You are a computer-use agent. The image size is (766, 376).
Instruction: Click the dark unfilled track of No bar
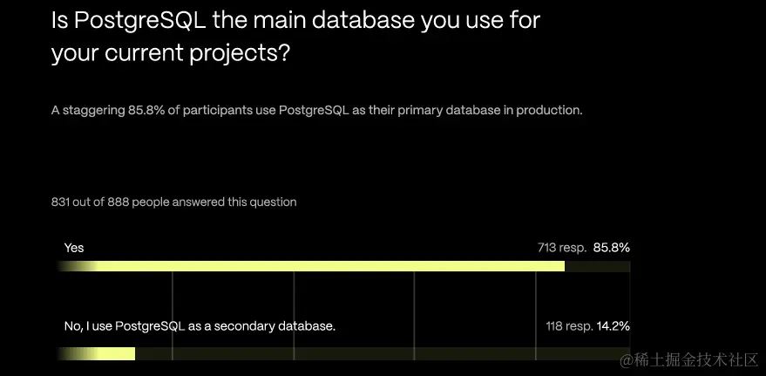click(383, 353)
